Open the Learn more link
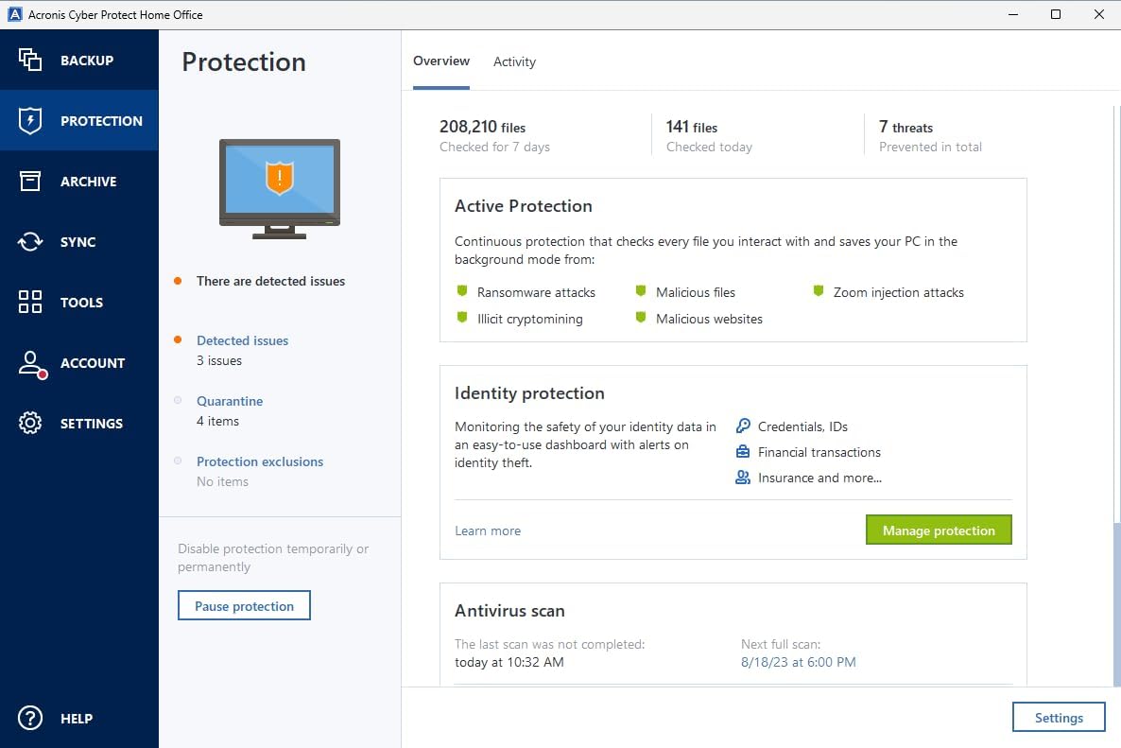Screen dimensions: 1121x748 coord(488,531)
